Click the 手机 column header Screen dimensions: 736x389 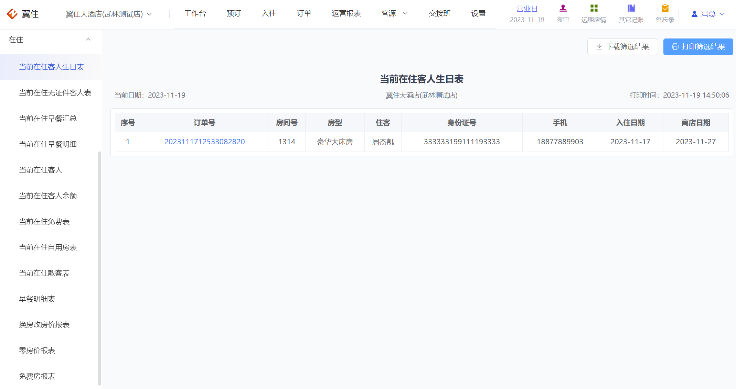coord(560,123)
